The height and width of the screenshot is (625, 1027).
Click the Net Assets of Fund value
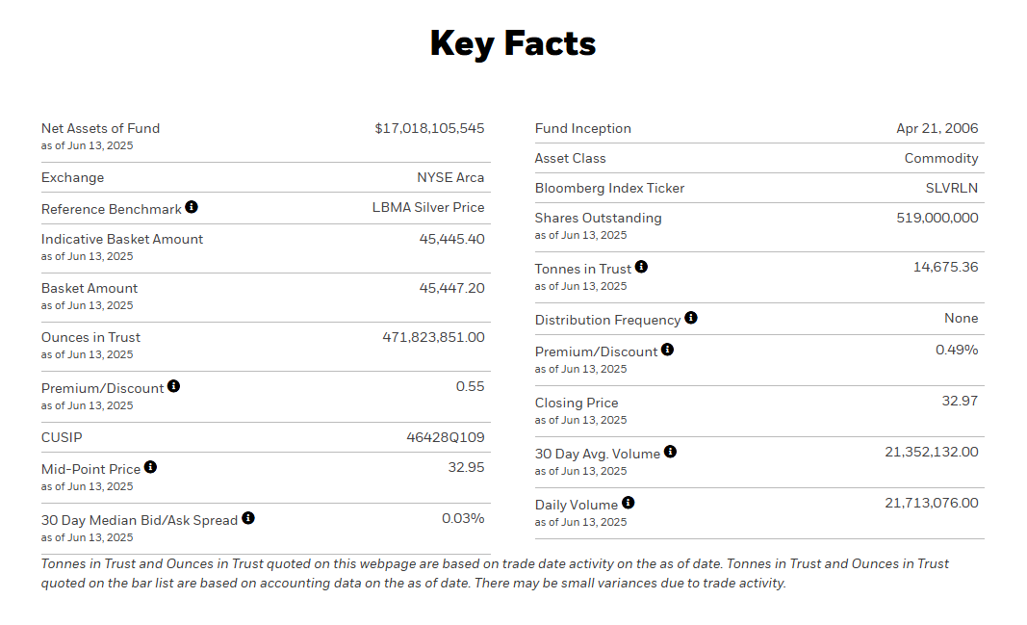point(429,128)
